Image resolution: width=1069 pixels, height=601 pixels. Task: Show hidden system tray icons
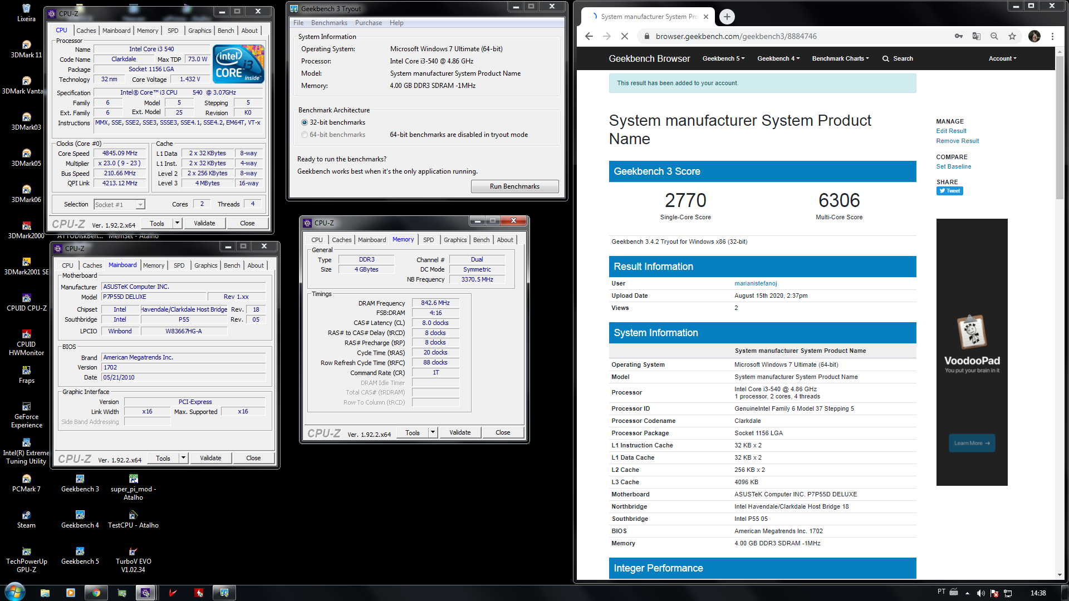click(x=967, y=593)
